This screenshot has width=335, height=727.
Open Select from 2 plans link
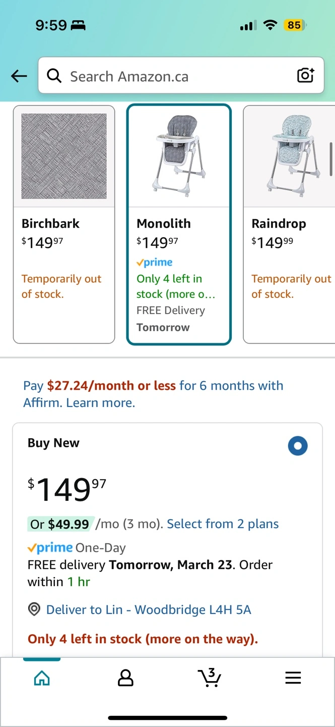(223, 524)
